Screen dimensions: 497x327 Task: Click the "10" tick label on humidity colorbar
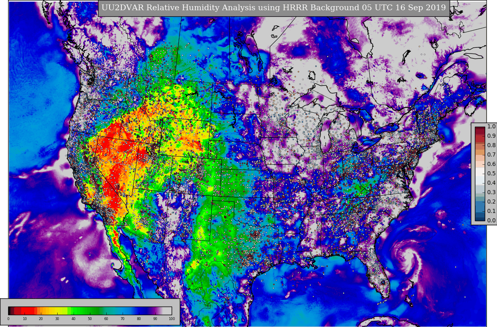click(25, 319)
